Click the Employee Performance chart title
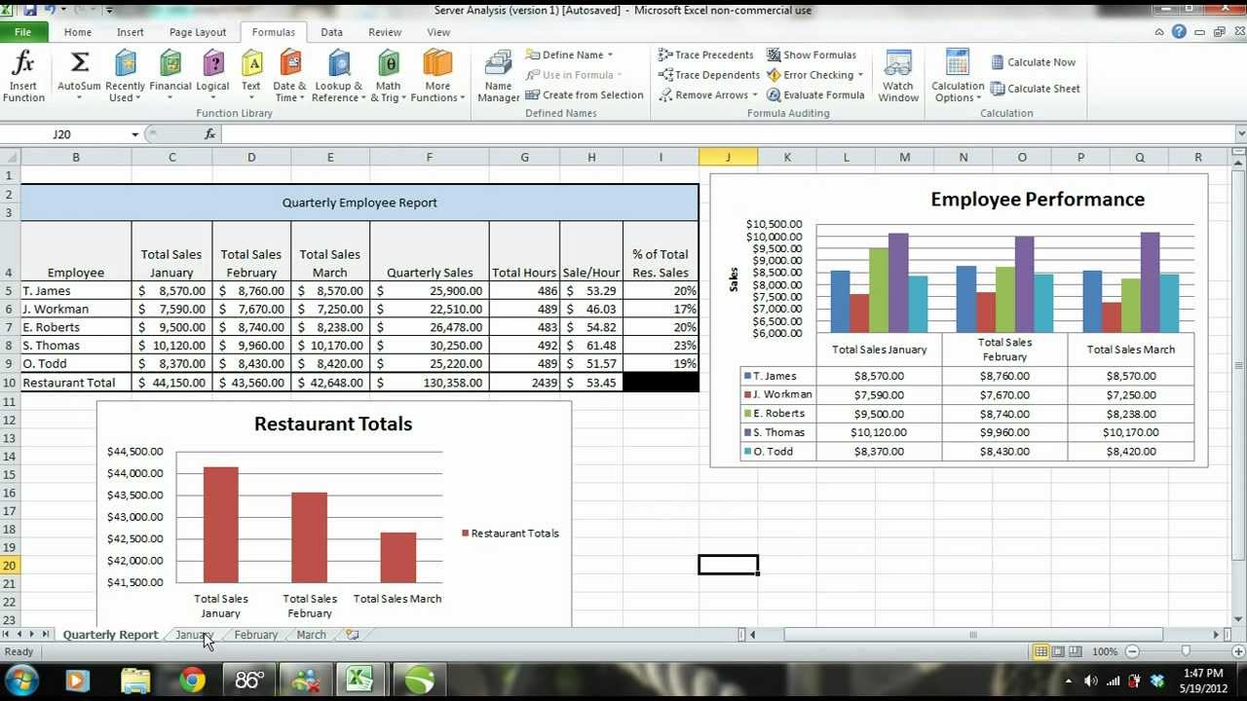Screen dimensions: 1247x701 click(1038, 200)
